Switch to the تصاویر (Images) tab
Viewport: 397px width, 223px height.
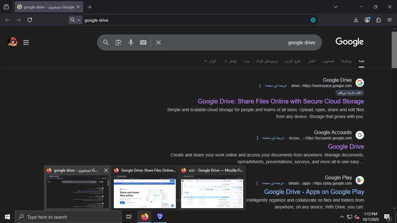[x=328, y=61]
